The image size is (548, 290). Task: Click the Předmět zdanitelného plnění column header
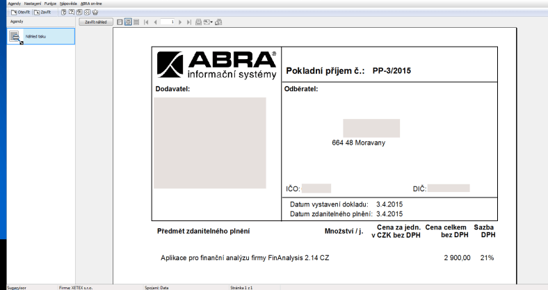tap(203, 231)
